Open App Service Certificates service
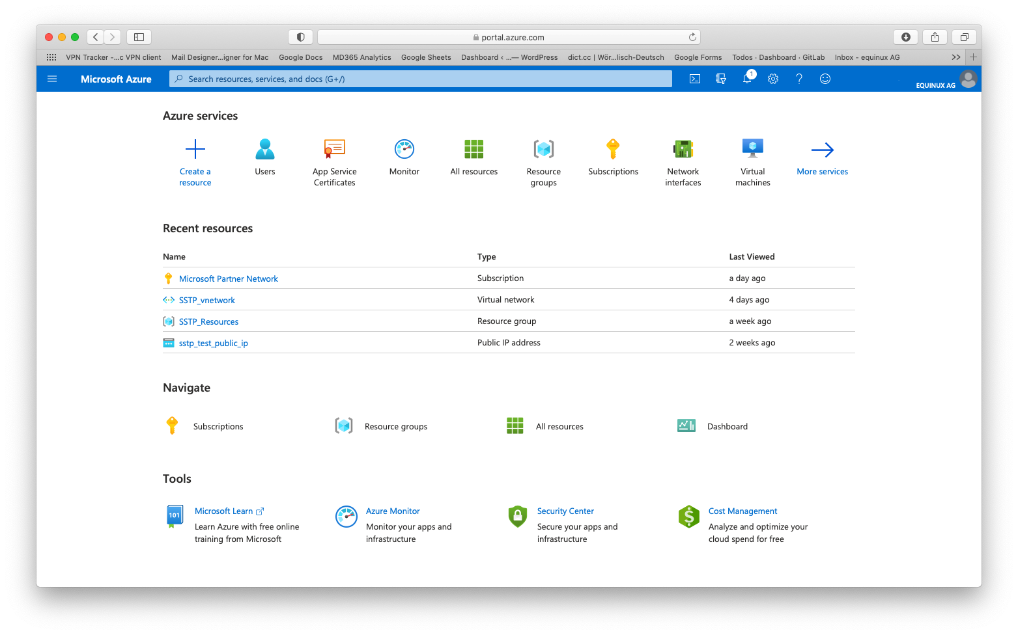Image resolution: width=1018 pixels, height=635 pixels. click(334, 150)
